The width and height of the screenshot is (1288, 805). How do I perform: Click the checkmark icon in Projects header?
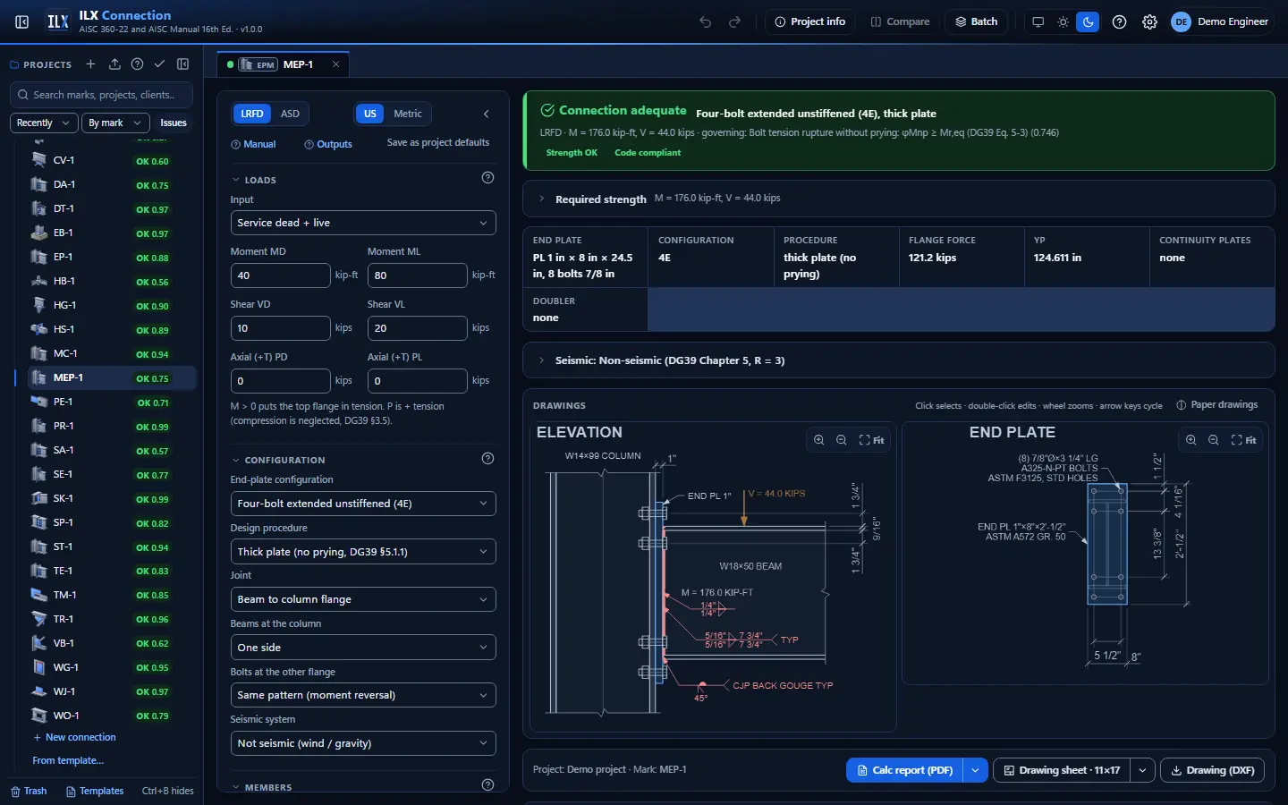click(159, 64)
